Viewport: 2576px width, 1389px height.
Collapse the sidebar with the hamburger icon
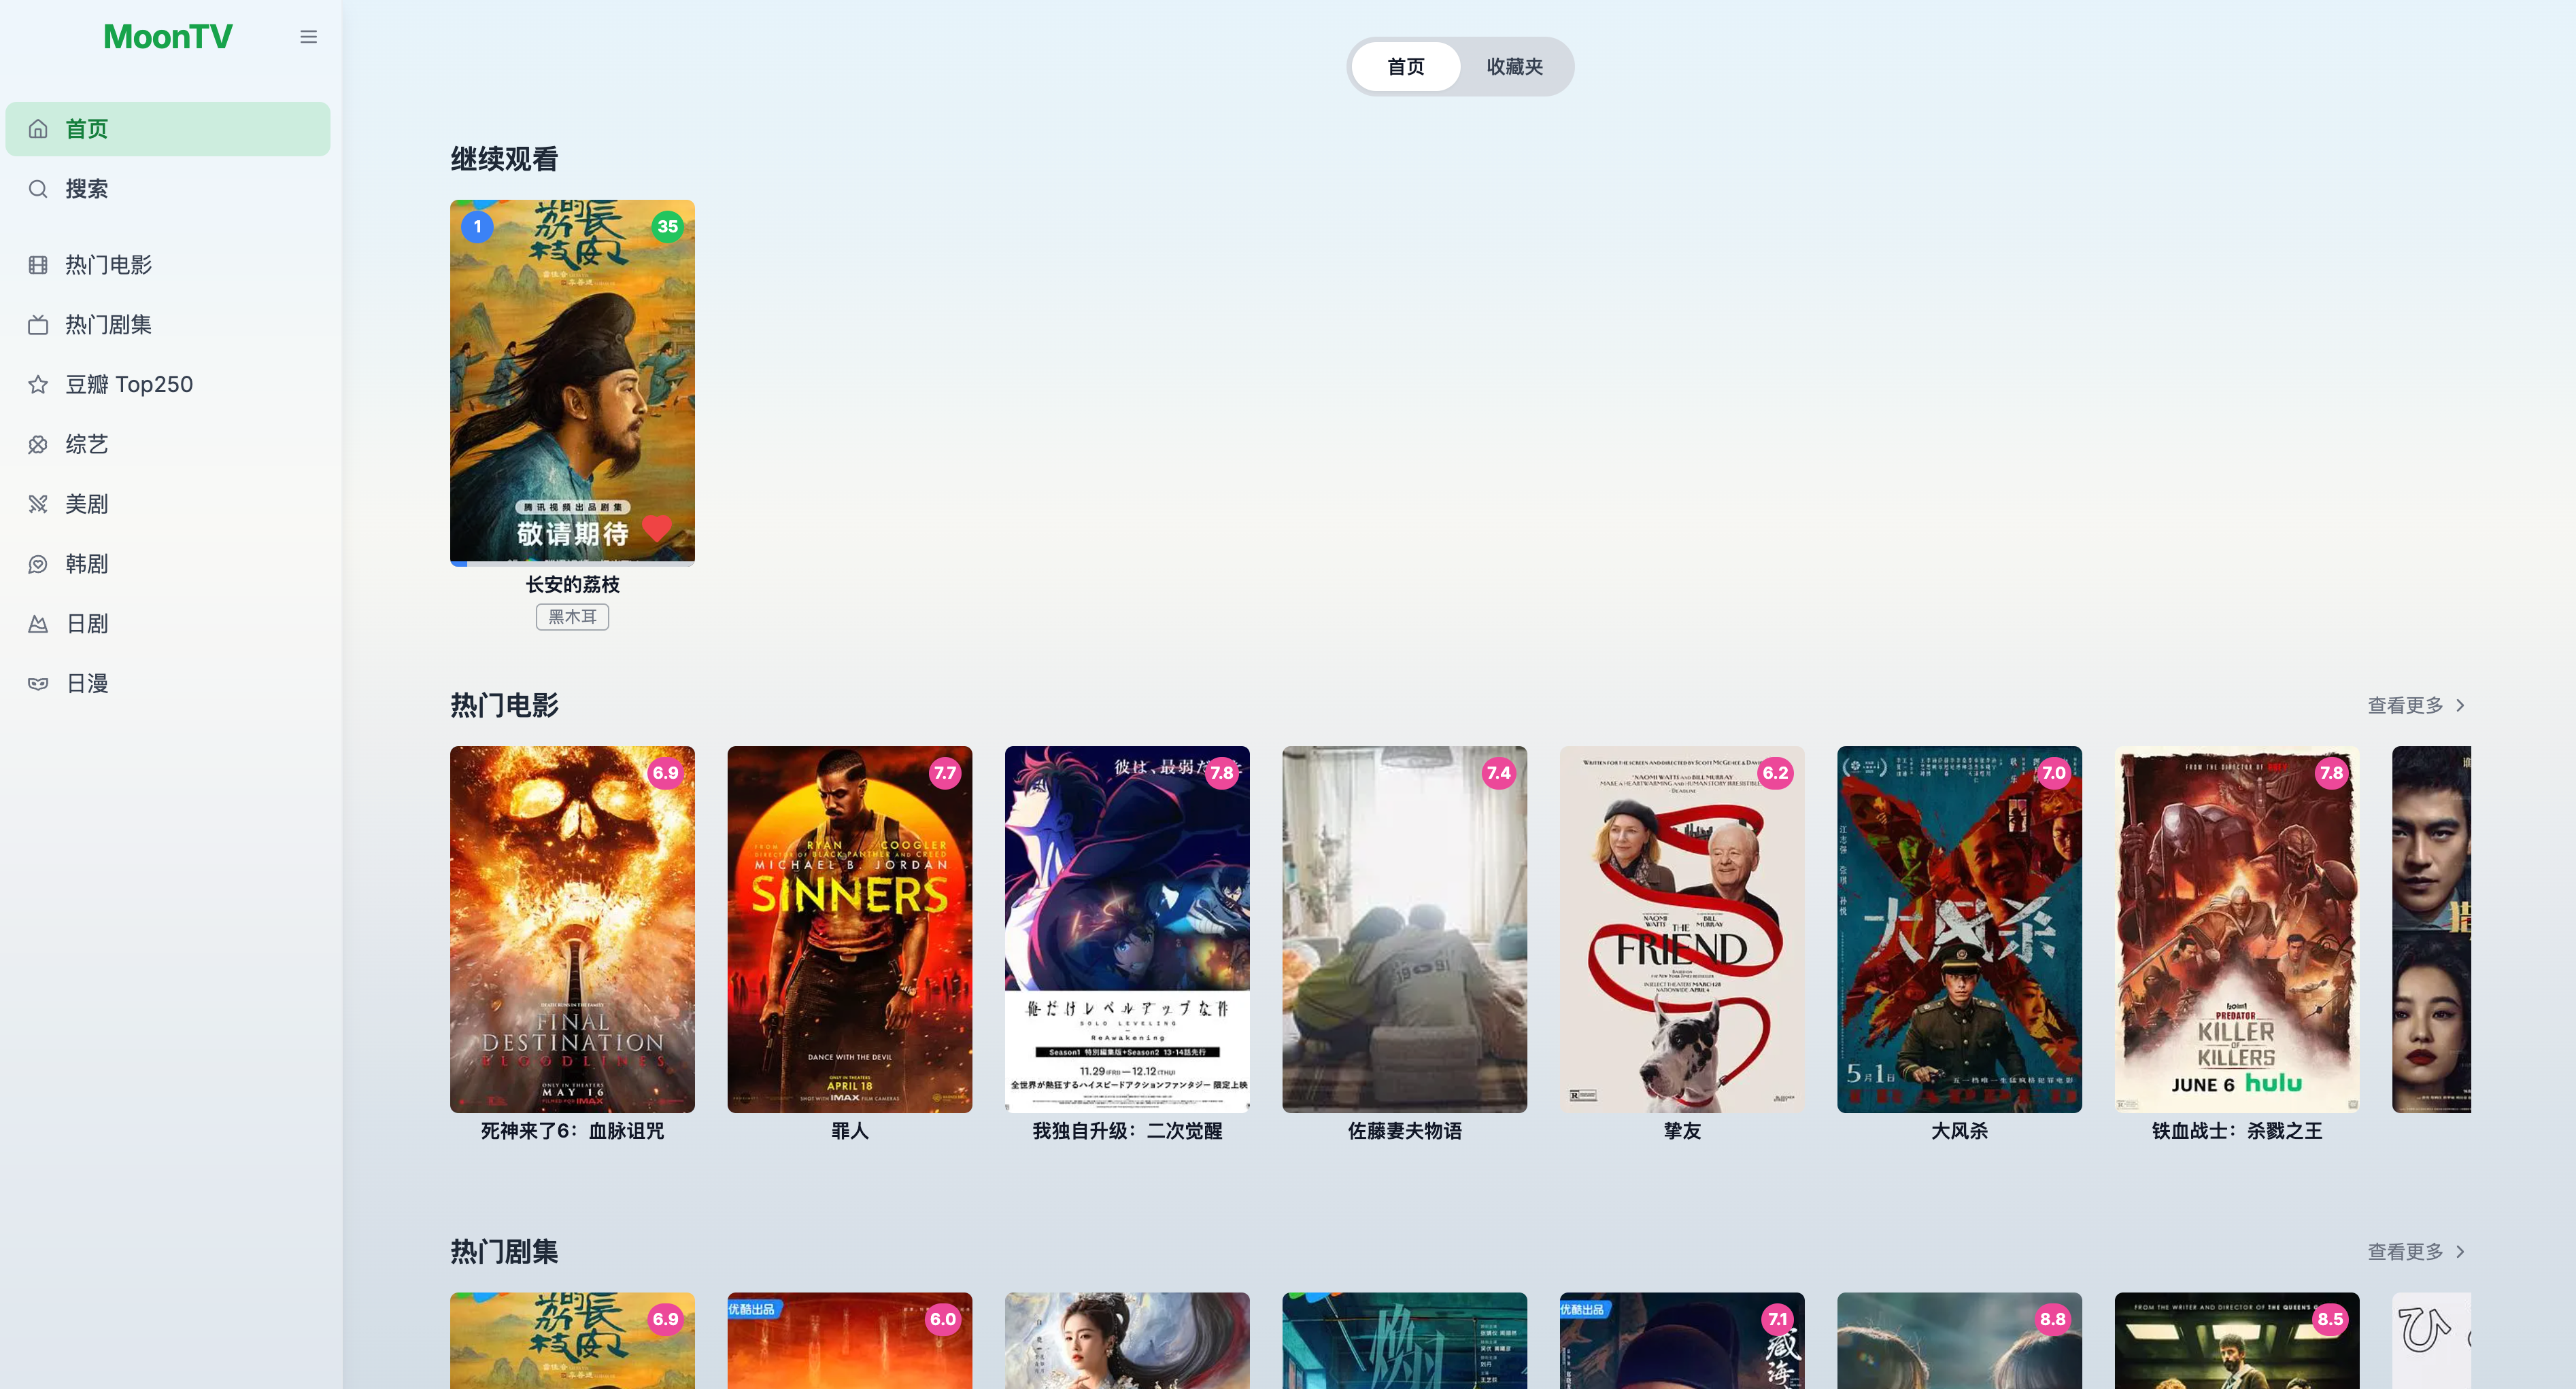click(308, 37)
